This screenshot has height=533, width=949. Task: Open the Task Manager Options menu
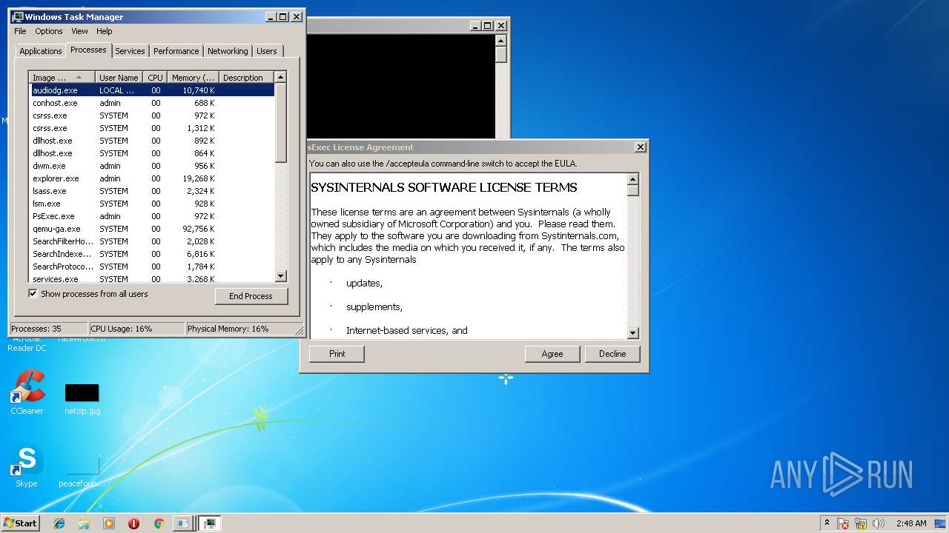[x=49, y=31]
